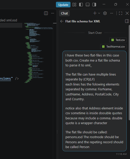Image resolution: width=130 pixels, height=159 pixels.
Task: Open the Customize Layout icon
Action: [74, 5]
